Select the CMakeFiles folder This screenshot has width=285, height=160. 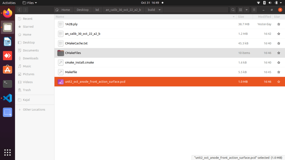73,53
